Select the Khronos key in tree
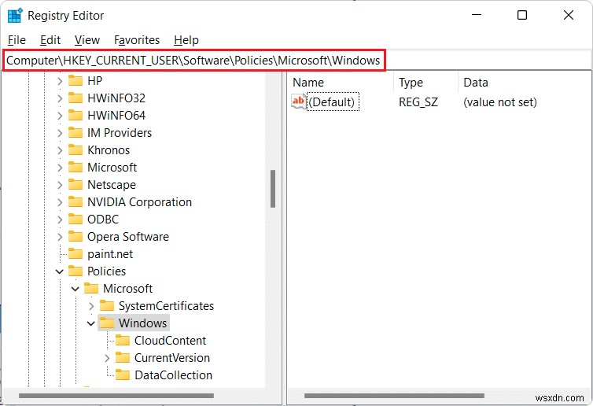 pos(109,150)
